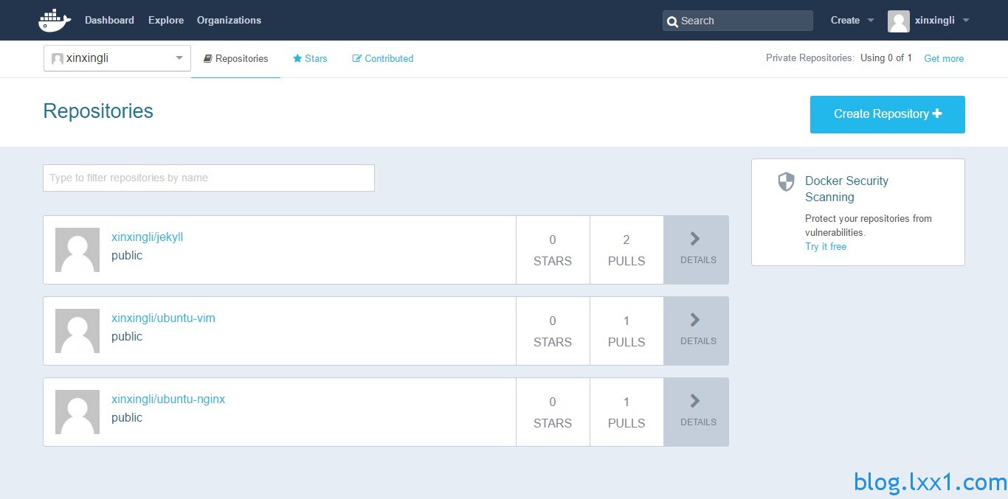Open Explore in top navigation
Viewport: 1008px width, 499px height.
[x=166, y=21]
